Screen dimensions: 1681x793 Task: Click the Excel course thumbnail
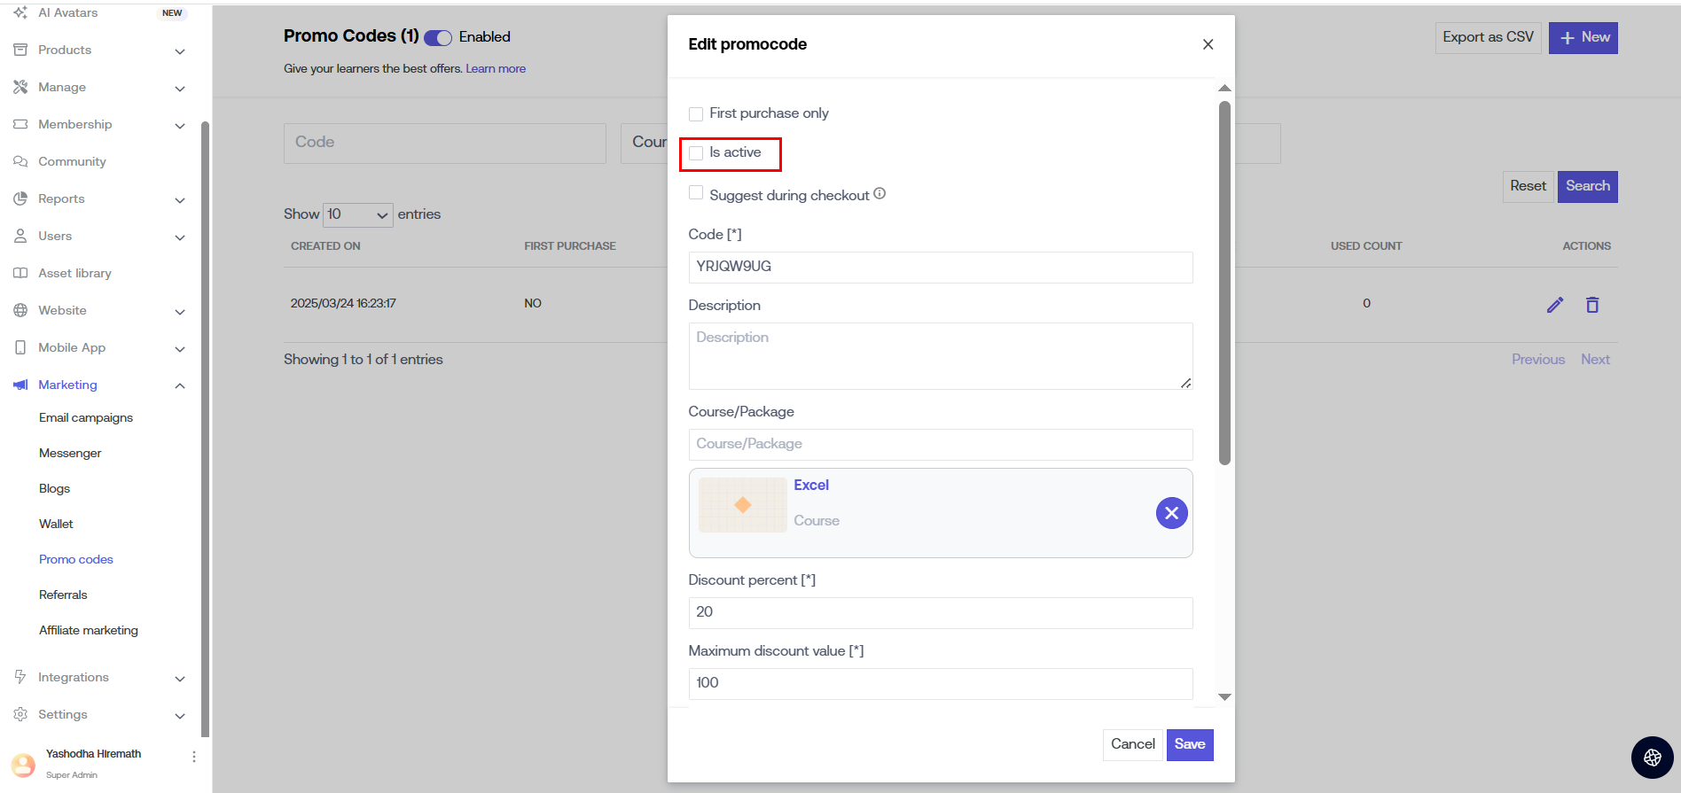(742, 505)
